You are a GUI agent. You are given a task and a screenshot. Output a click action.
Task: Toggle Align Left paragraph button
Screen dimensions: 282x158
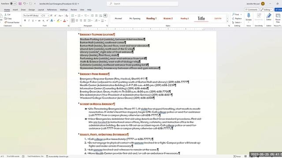(x=73, y=21)
